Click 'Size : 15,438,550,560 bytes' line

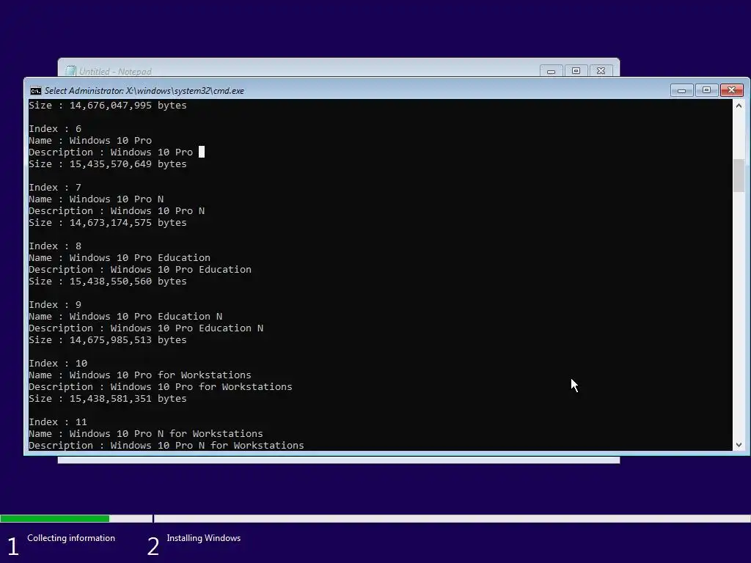tap(108, 281)
